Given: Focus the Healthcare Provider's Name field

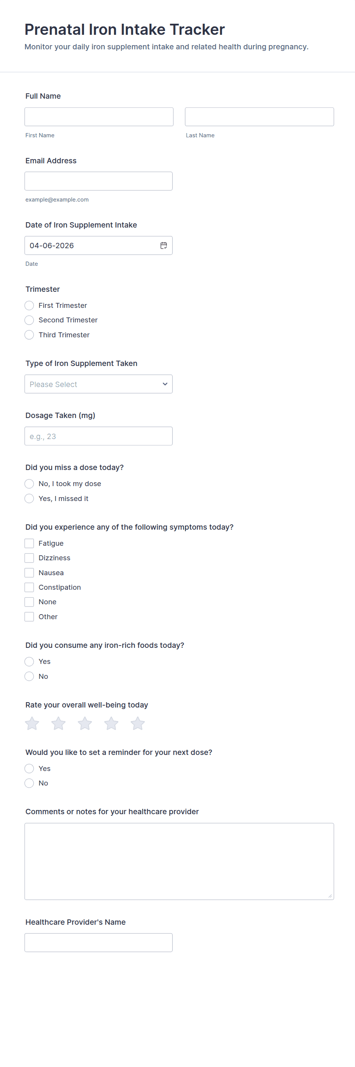Looking at the screenshot, I should 98,943.
